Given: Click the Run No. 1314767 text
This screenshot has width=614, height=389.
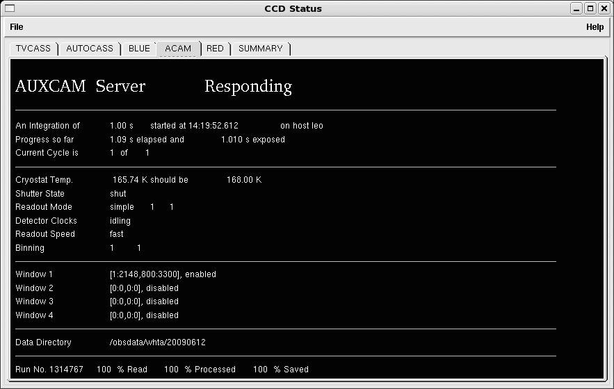Looking at the screenshot, I should pos(49,370).
